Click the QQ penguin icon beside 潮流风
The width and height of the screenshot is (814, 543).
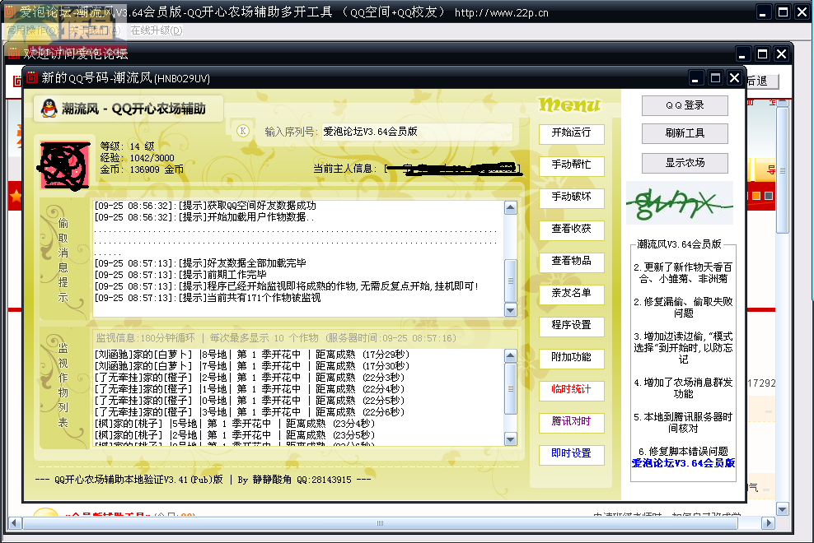pos(49,109)
